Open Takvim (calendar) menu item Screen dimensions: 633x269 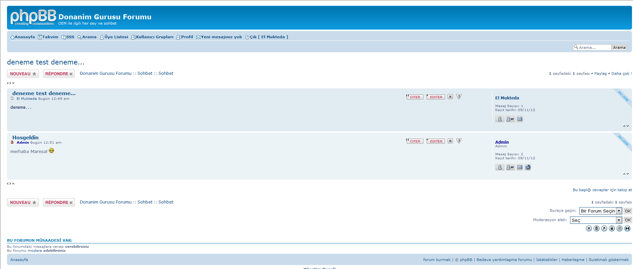tap(48, 37)
